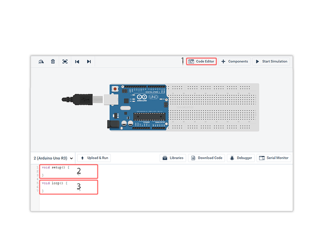Click the redo step-forward arrow icon
The image size is (315, 252).
[x=89, y=61]
